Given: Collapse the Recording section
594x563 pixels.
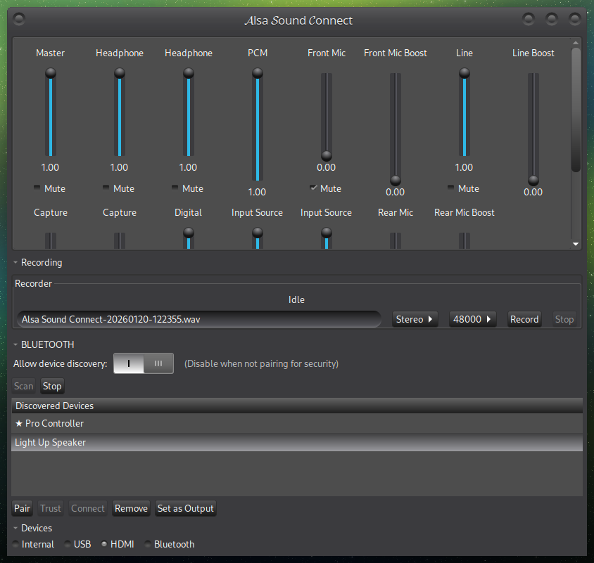Looking at the screenshot, I should tap(16, 263).
